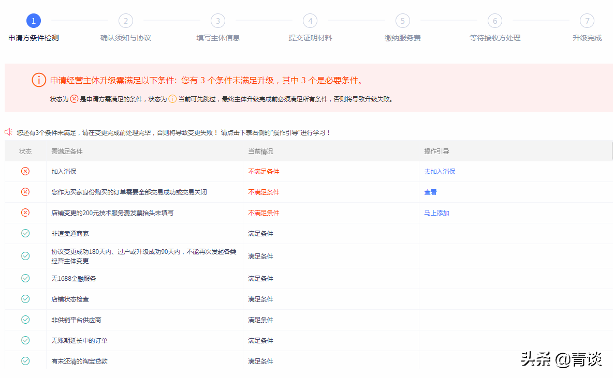Click the speaker announcement icon

click(x=9, y=132)
